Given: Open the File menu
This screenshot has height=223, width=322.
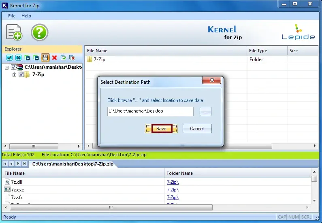Looking at the screenshot, I should [12, 16].
